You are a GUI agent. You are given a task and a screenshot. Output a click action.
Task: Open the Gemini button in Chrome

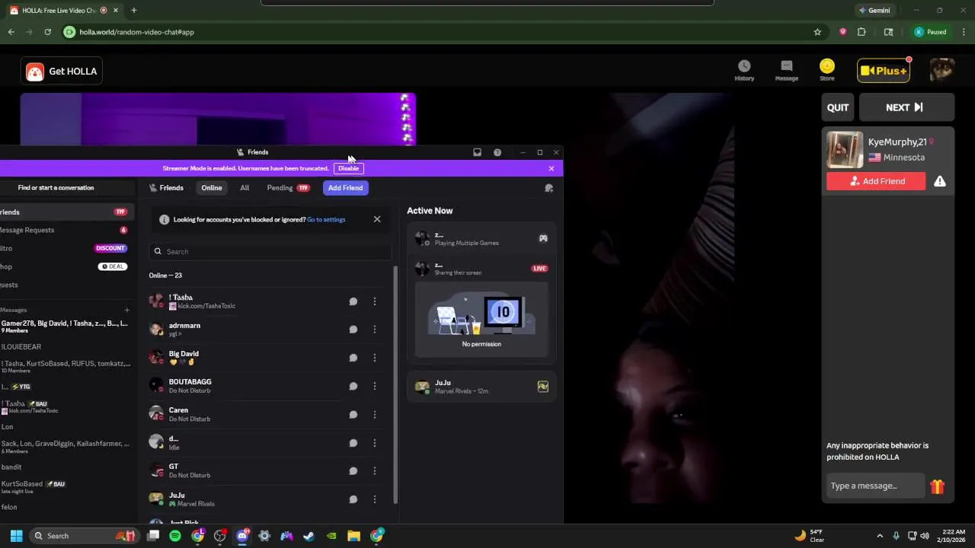click(874, 11)
